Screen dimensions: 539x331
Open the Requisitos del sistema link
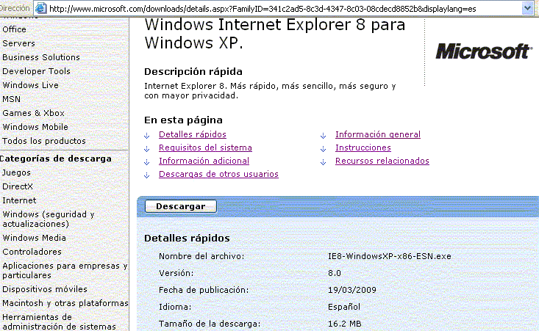(x=205, y=148)
